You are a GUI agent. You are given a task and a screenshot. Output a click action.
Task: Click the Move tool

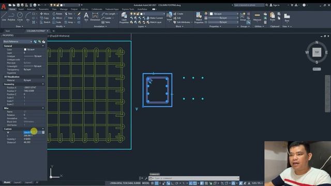44,14
